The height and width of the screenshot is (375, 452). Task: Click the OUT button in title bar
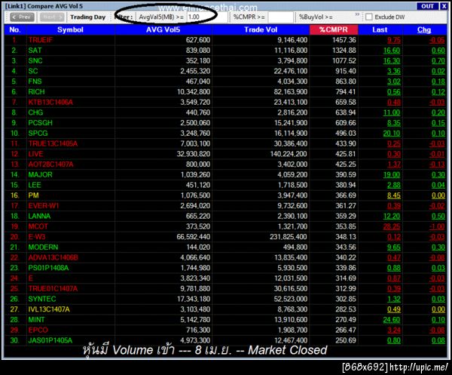[x=427, y=6]
